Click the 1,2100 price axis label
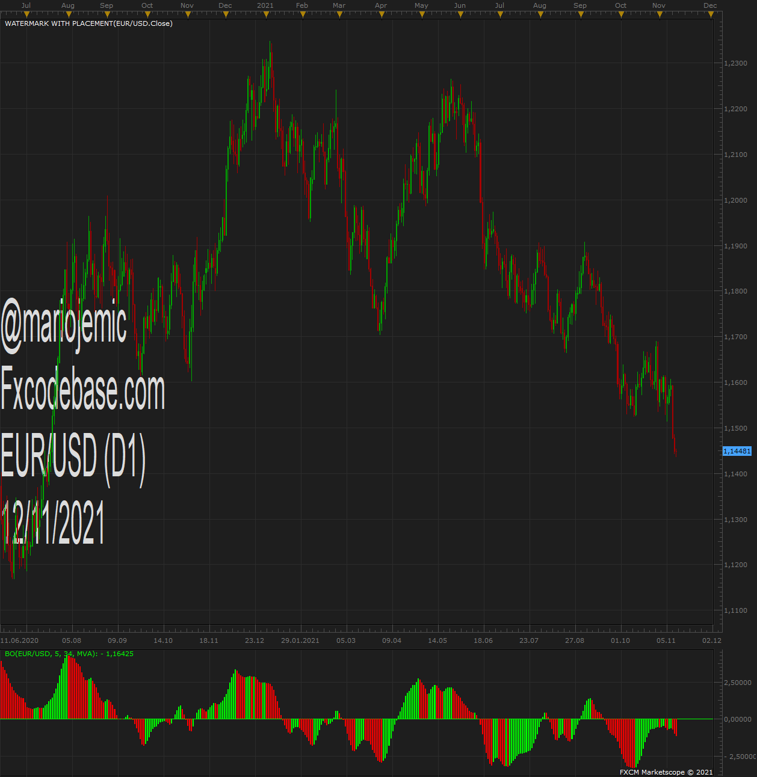The image size is (757, 777). [x=735, y=155]
